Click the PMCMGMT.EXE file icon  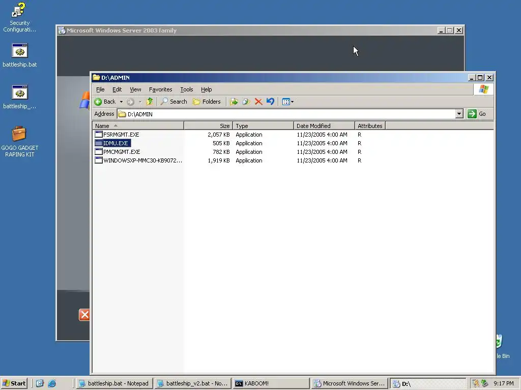click(x=99, y=151)
